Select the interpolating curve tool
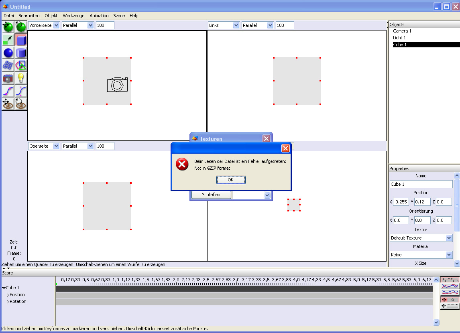The width and height of the screenshot is (460, 333). [8, 91]
